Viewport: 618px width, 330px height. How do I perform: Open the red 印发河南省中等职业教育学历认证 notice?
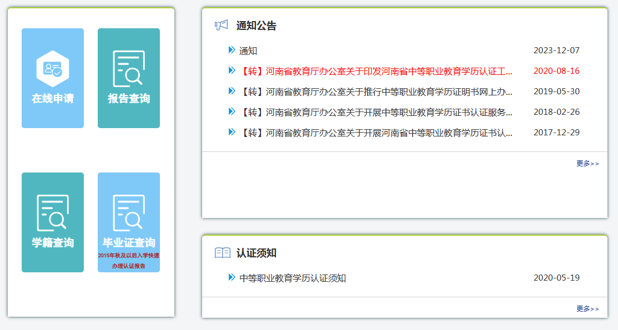375,71
